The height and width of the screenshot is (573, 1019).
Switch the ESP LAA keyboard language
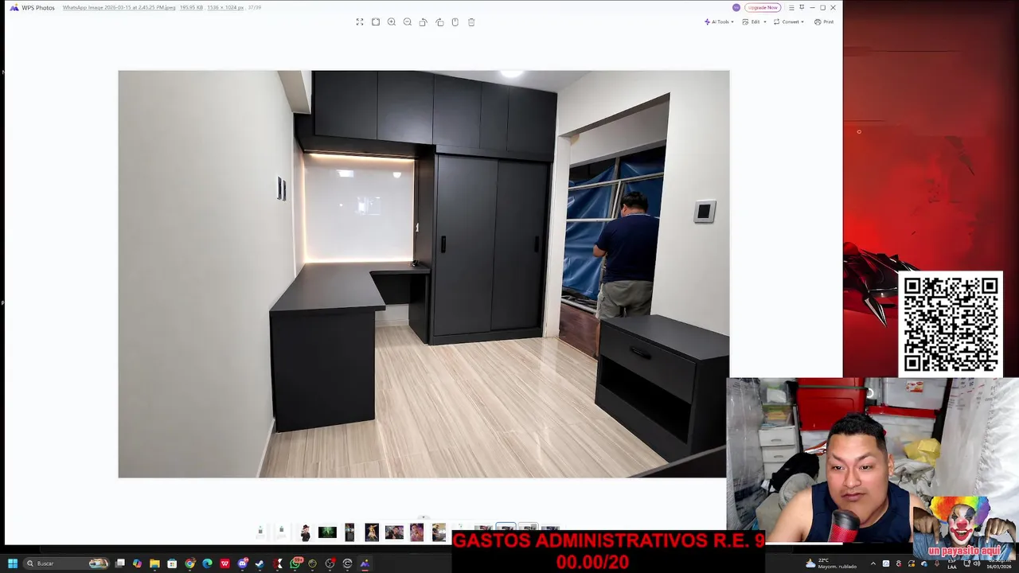[952, 563]
